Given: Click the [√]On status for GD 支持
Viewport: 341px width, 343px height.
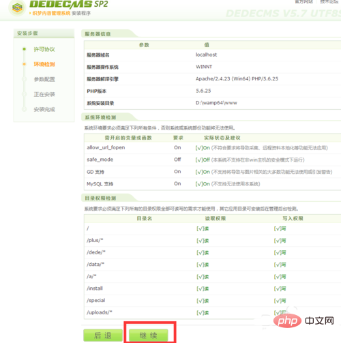Looking at the screenshot, I should [203, 172].
